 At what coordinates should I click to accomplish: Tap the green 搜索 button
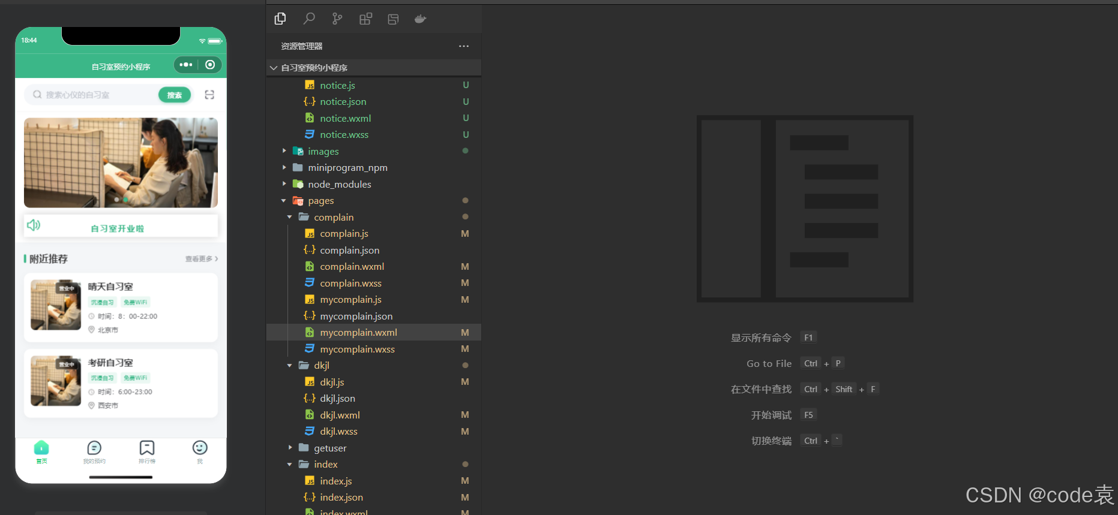(175, 95)
